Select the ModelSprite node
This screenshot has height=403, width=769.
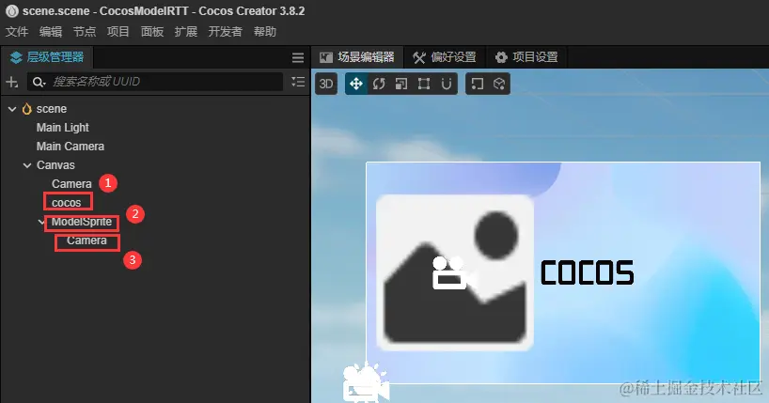coord(82,222)
